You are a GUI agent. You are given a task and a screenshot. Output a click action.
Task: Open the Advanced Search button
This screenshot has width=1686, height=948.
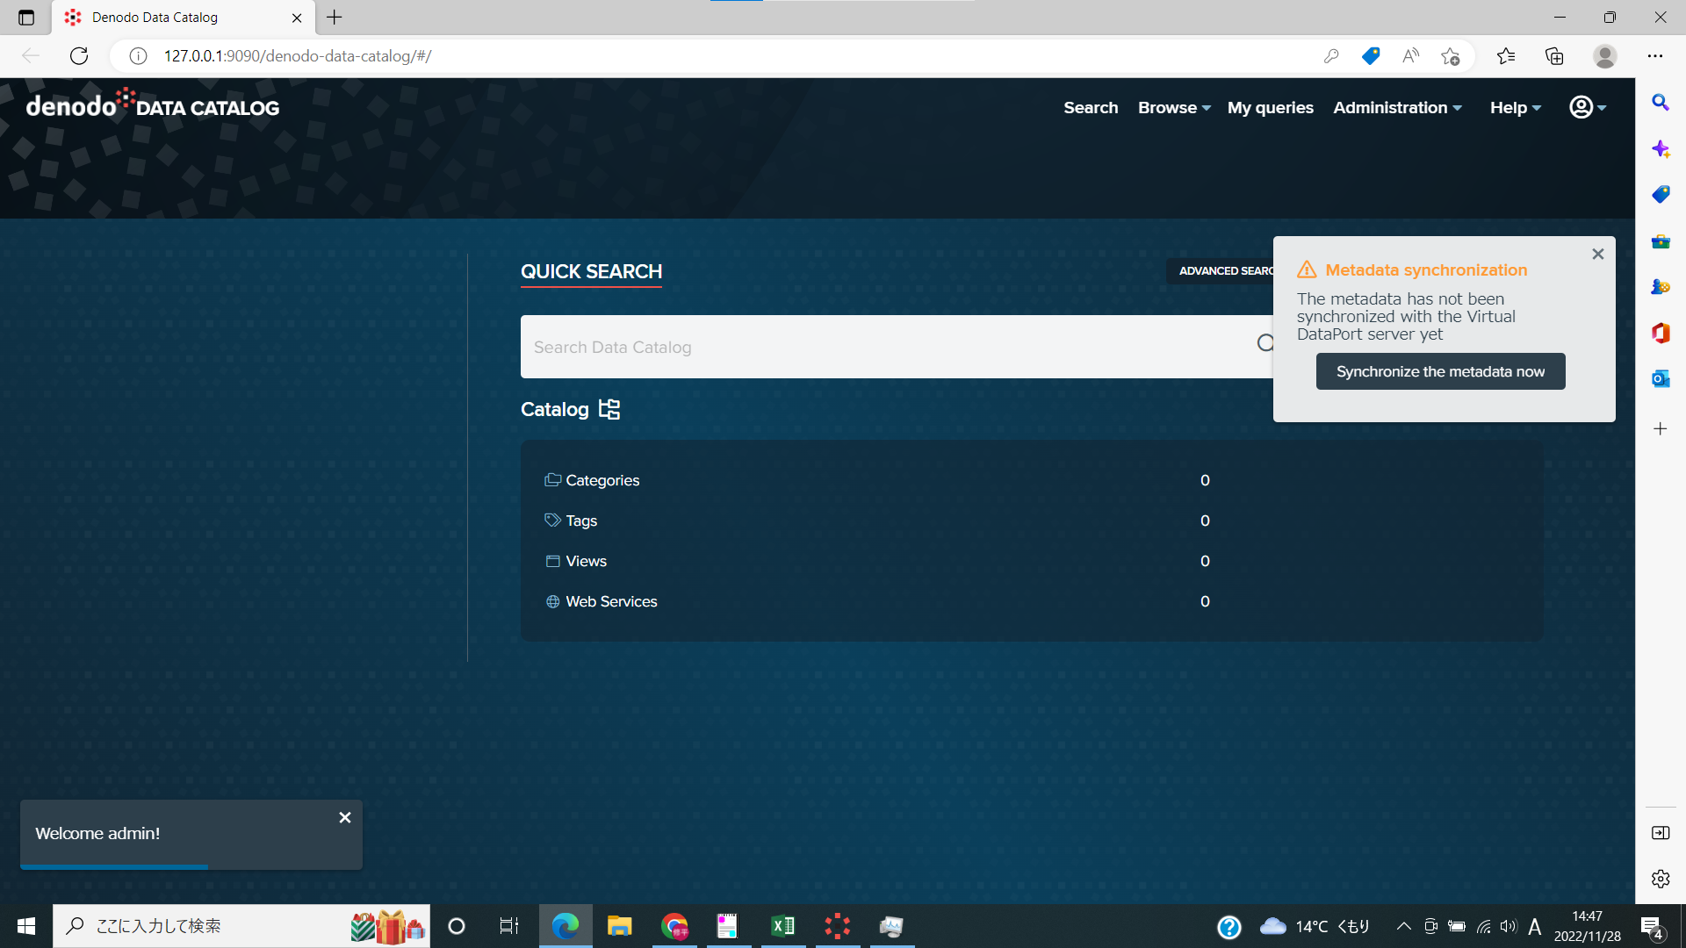1221,270
